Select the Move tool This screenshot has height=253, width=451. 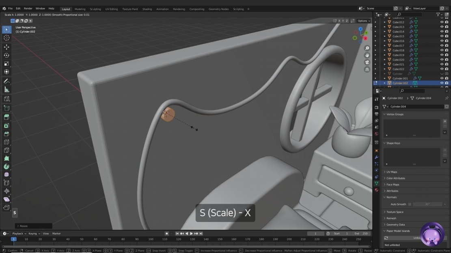click(x=6, y=47)
